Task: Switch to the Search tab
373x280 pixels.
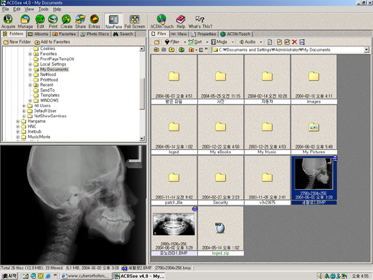Action: 123,34
